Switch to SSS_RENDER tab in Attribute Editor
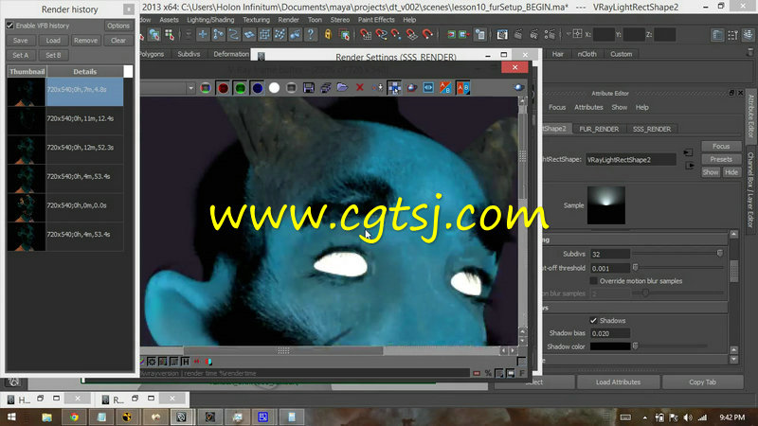 [652, 129]
